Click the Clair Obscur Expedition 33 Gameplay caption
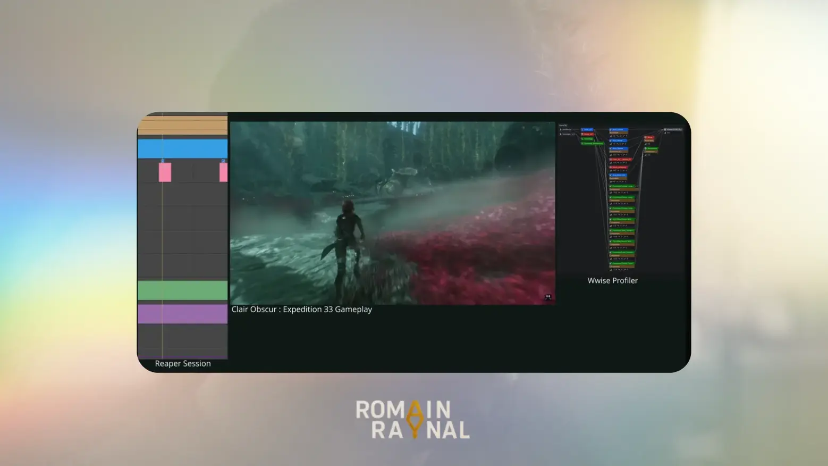 tap(301, 309)
